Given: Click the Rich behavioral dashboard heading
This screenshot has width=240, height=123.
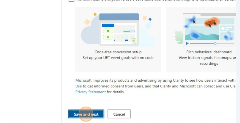Looking at the screenshot, I should click(x=209, y=52).
